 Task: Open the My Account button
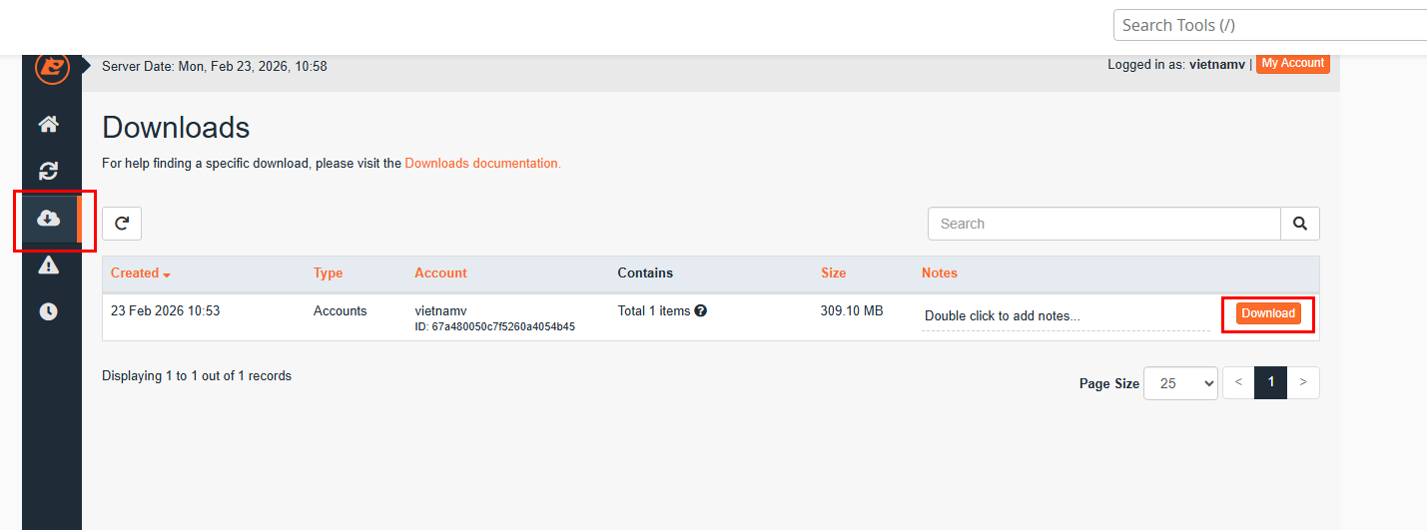point(1292,63)
